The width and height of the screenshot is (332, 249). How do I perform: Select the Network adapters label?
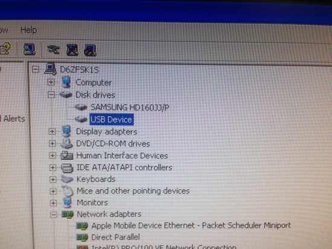(109, 214)
